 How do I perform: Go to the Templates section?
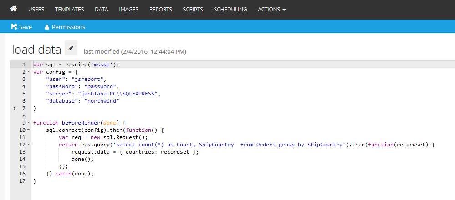69,9
